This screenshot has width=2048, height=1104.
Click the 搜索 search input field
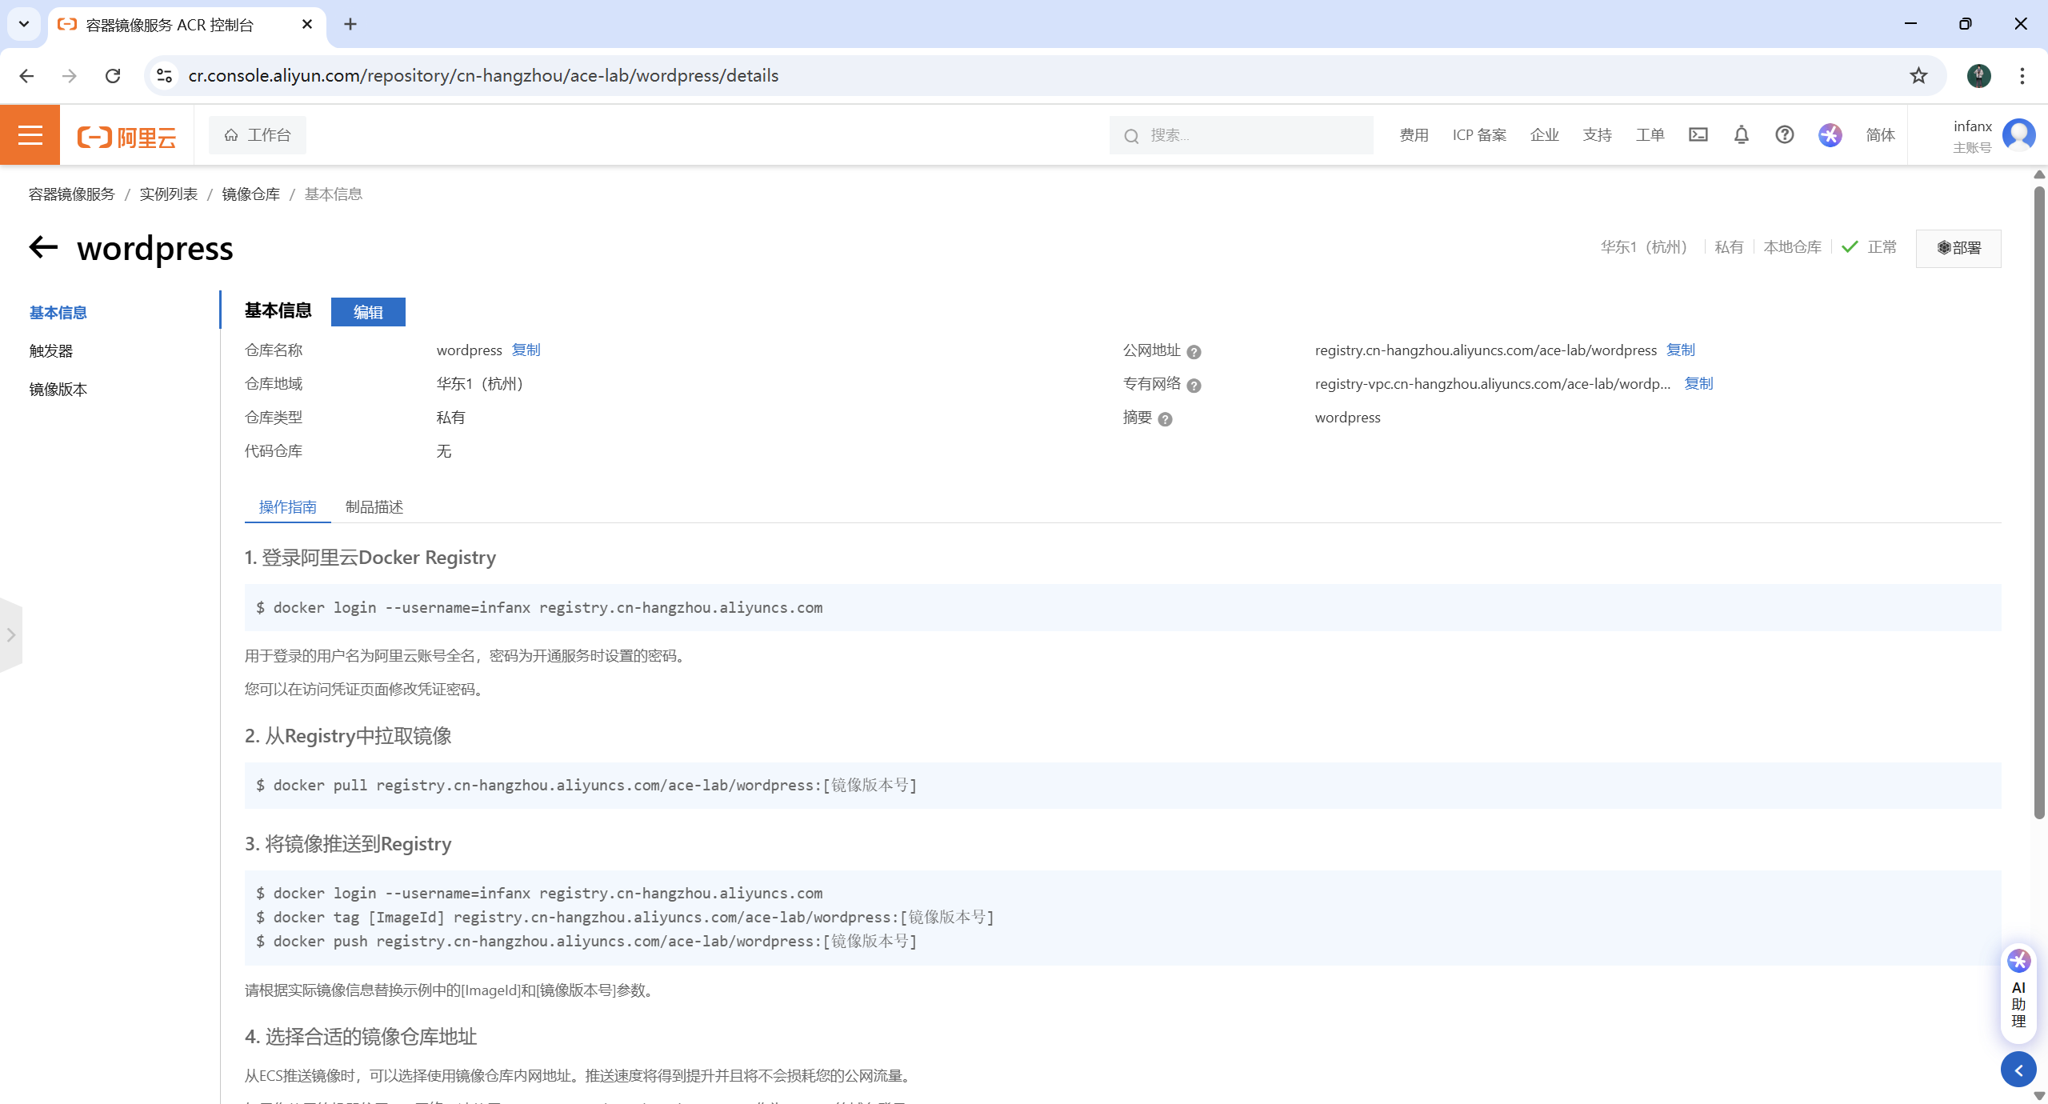pyautogui.click(x=1242, y=135)
